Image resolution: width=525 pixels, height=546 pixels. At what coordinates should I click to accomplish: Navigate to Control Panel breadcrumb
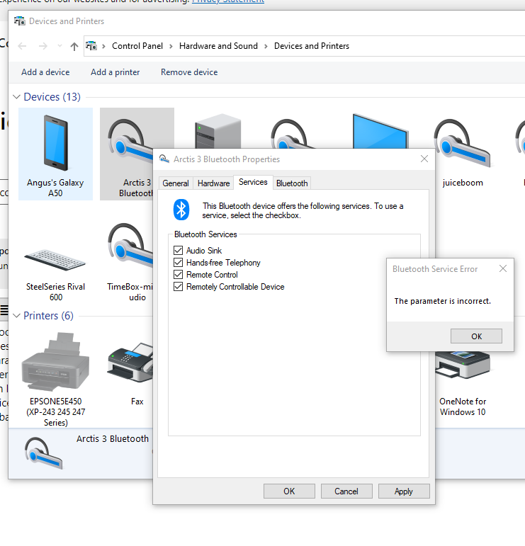click(x=137, y=46)
